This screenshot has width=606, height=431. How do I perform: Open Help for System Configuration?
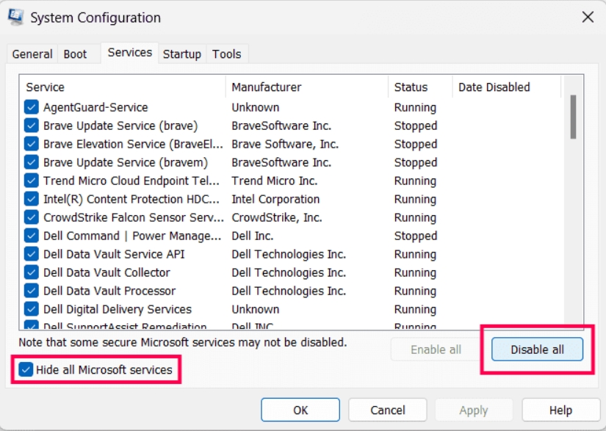(x=560, y=410)
